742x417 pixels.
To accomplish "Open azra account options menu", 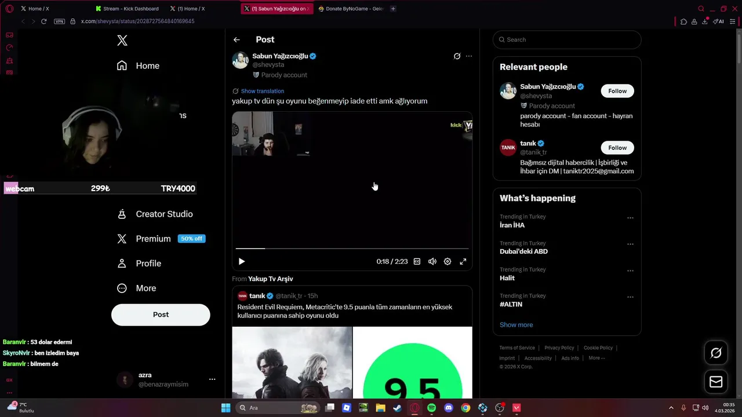I will point(212,379).
